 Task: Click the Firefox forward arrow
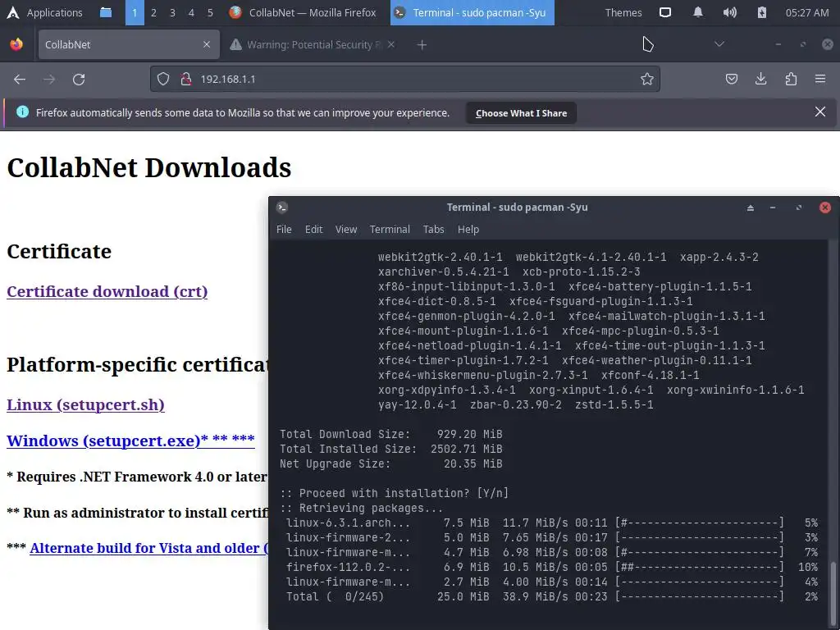tap(49, 80)
